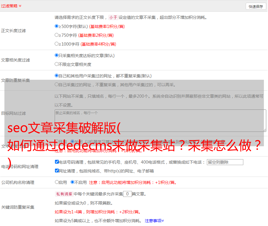Click the 留空则删除 phone replacement field
268x226 pixels.
tap(225, 162)
